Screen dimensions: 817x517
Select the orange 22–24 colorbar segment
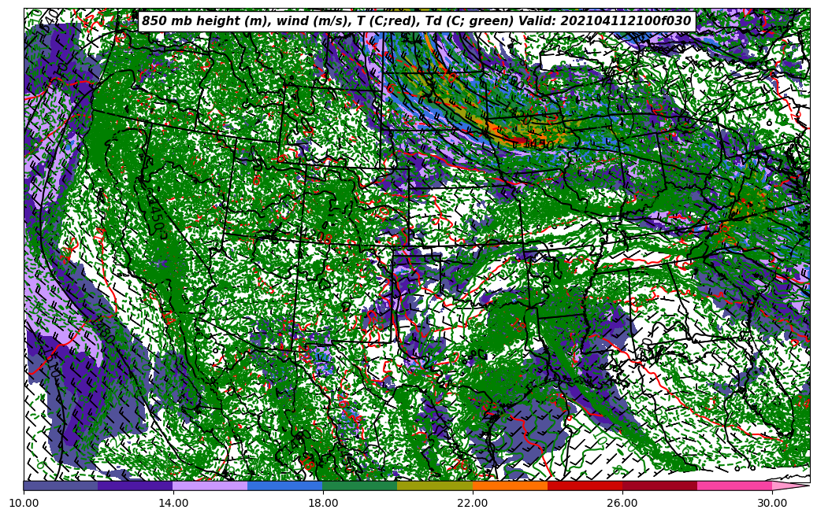coord(510,486)
